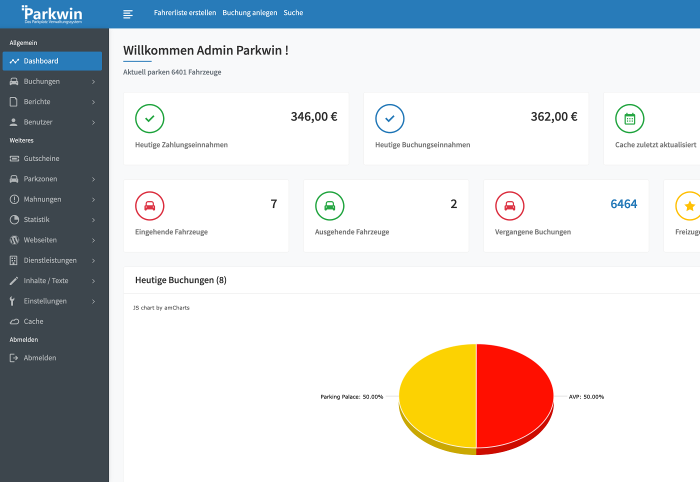Open Gutscheine in the sidebar
The width and height of the screenshot is (700, 482).
point(41,158)
